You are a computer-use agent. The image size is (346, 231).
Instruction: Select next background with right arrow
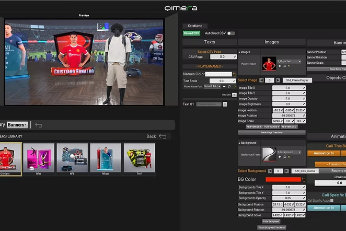click(286, 171)
